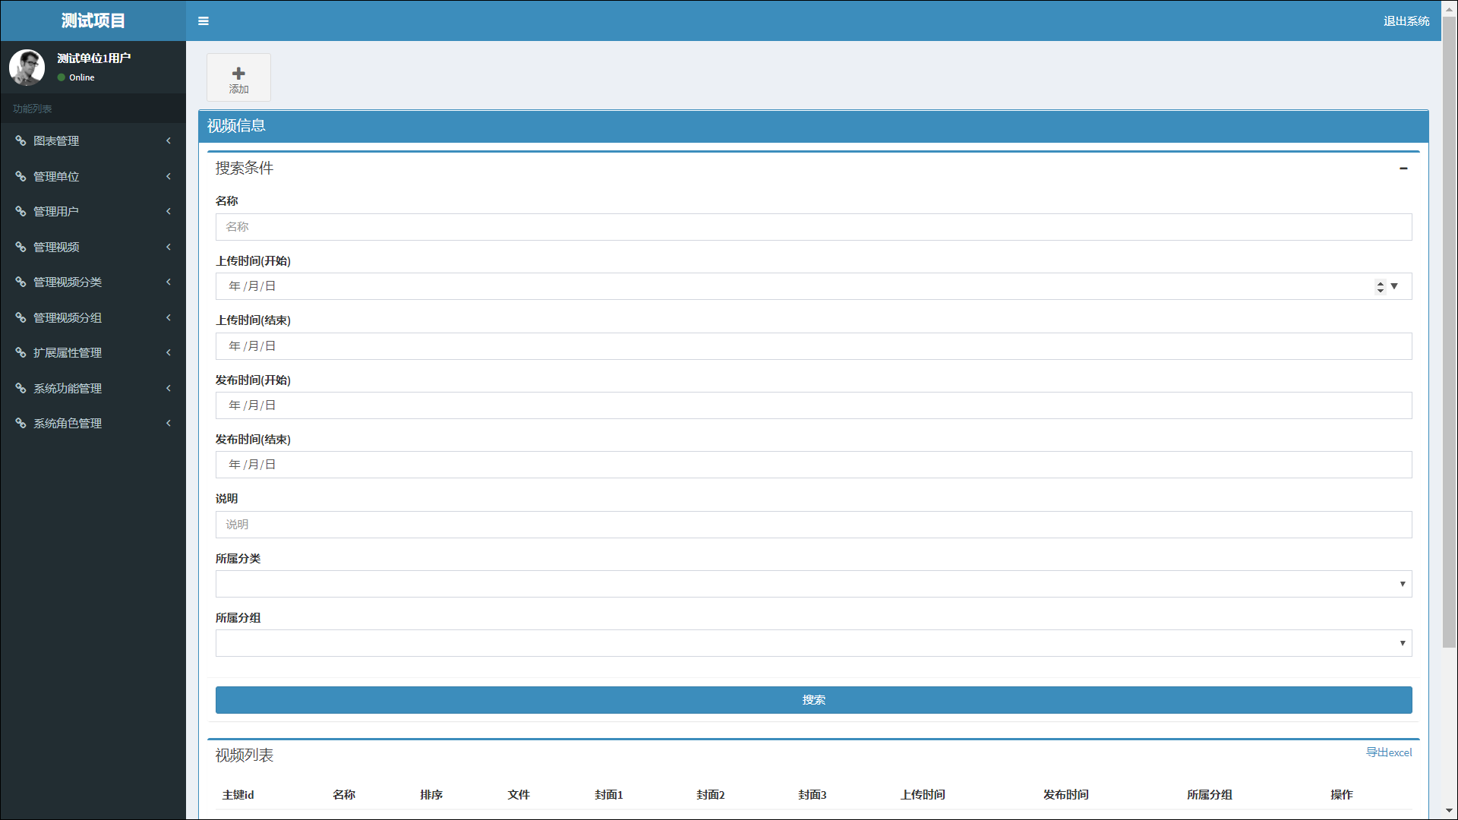Open 管理单位 menu item
Image resolution: width=1458 pixels, height=820 pixels.
point(93,176)
